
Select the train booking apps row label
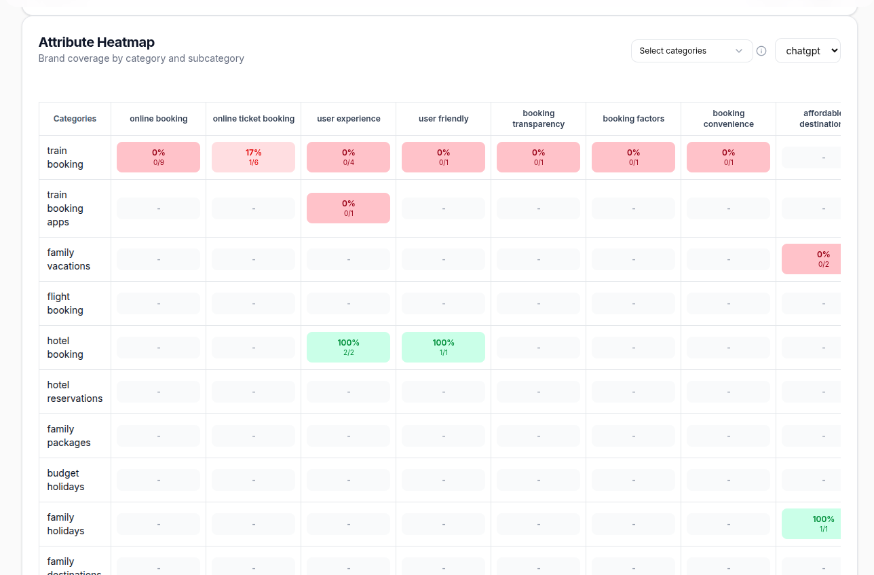pos(65,208)
